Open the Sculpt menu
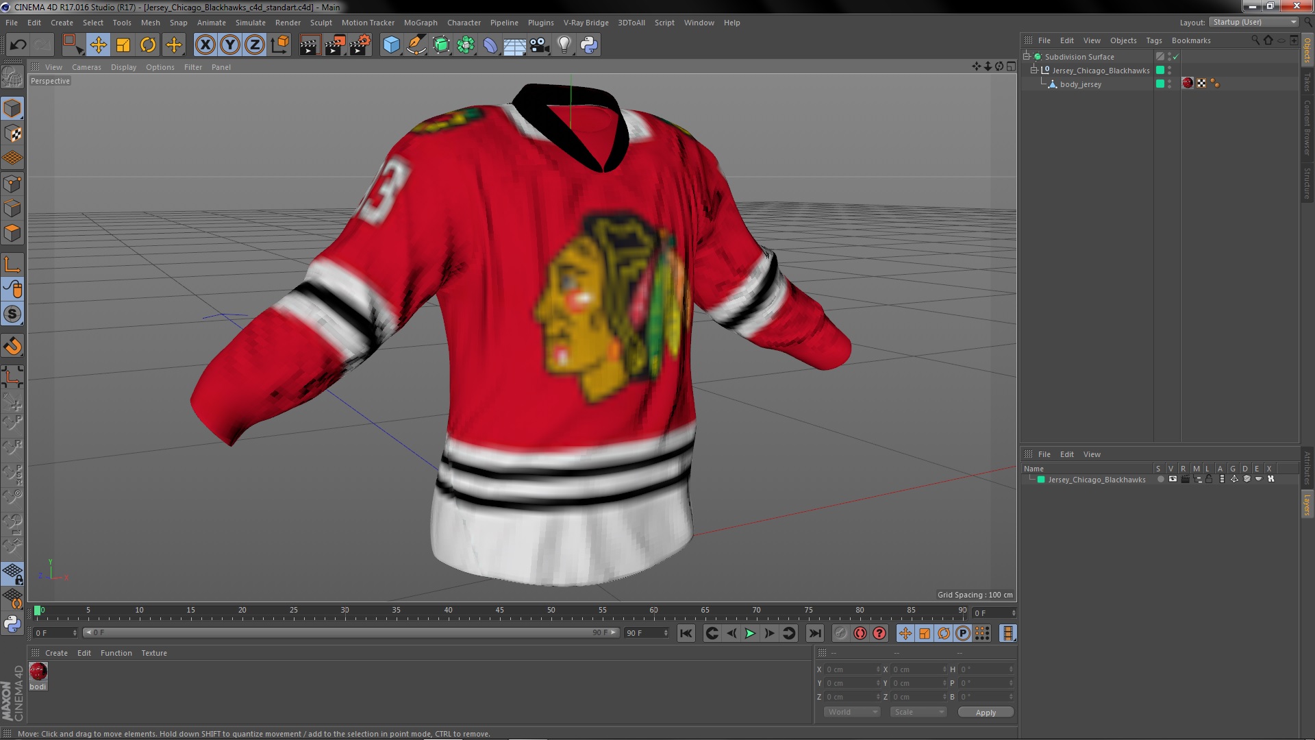This screenshot has height=740, width=1315. click(x=321, y=23)
